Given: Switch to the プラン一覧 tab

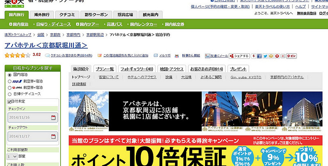Looking at the screenshot, I should (x=105, y=69).
